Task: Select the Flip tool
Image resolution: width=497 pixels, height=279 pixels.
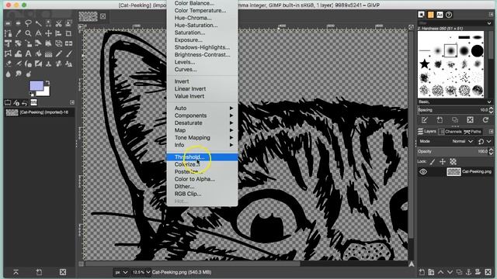Action: pos(69,43)
